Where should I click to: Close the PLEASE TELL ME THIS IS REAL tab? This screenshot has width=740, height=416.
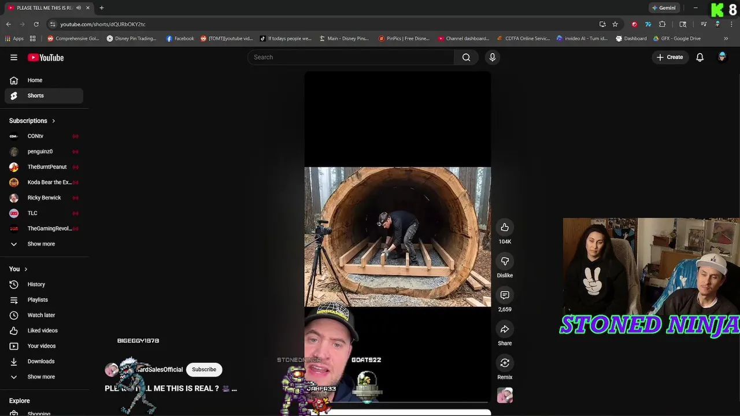point(88,8)
